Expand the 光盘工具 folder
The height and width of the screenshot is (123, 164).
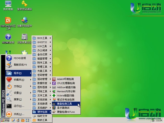42,71
